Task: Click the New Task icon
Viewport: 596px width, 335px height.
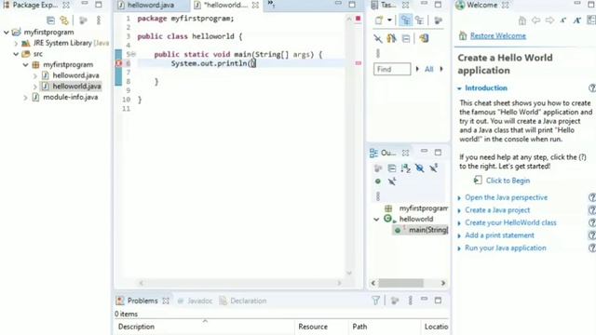Action: point(379,20)
